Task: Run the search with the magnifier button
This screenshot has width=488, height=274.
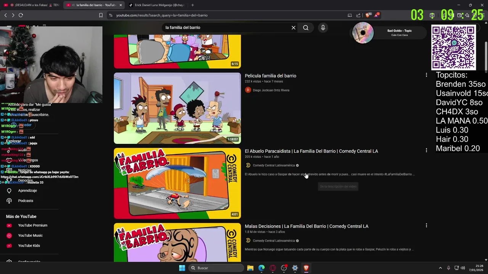Action: pyautogui.click(x=306, y=27)
